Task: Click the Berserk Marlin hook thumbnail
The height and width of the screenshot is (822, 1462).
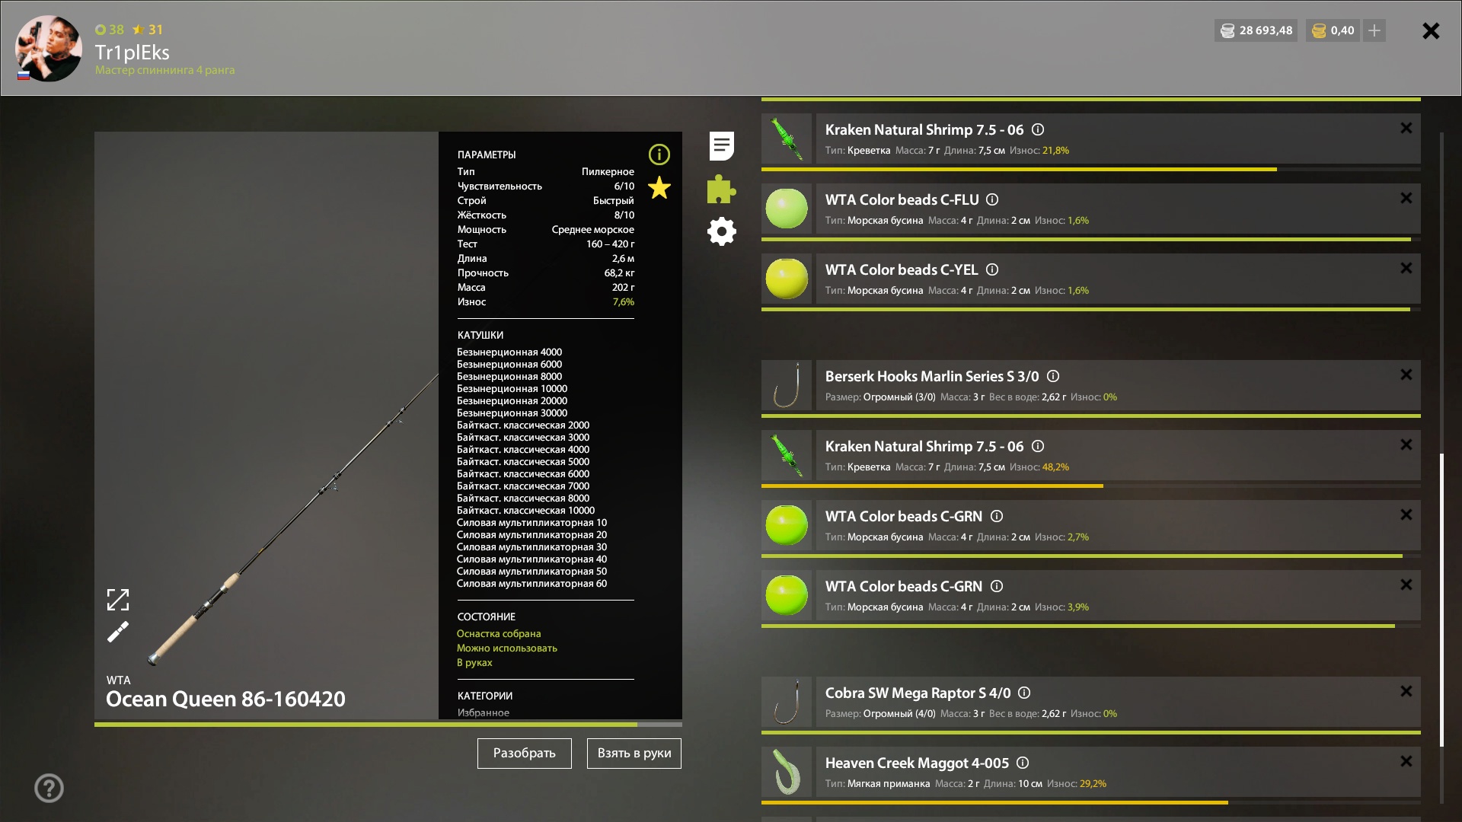Action: click(x=787, y=385)
